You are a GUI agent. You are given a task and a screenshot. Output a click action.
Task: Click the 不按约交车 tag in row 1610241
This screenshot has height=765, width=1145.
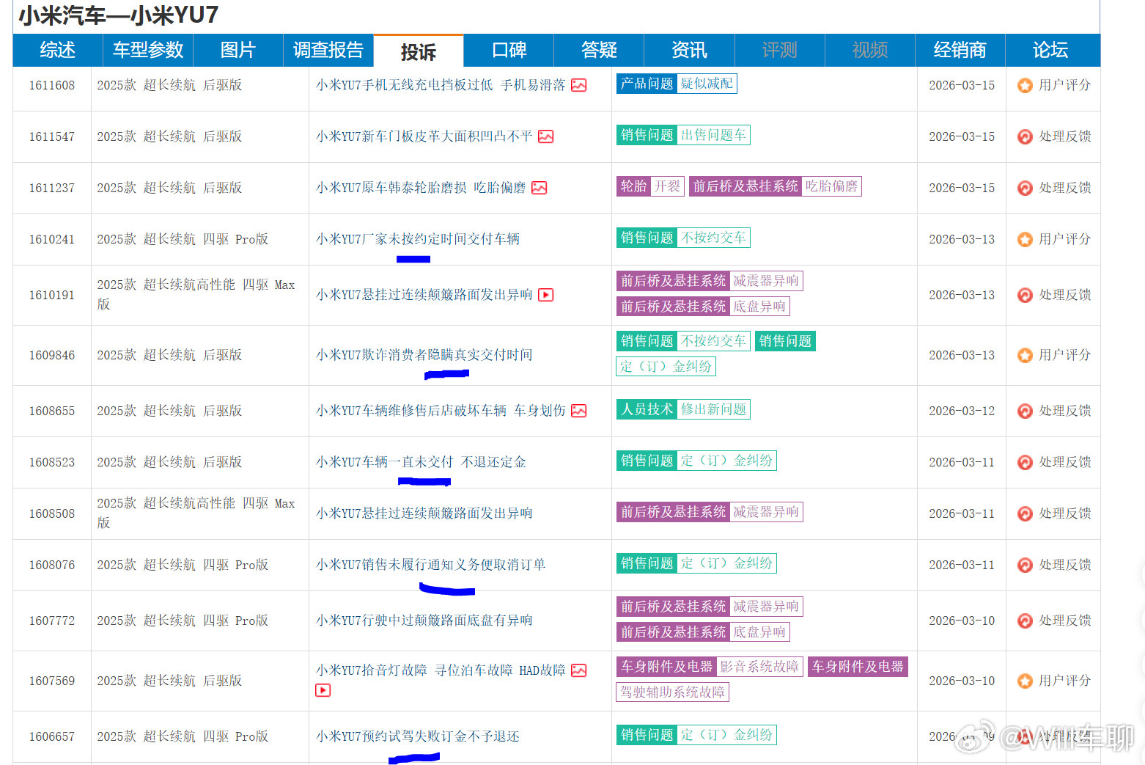[x=713, y=238]
